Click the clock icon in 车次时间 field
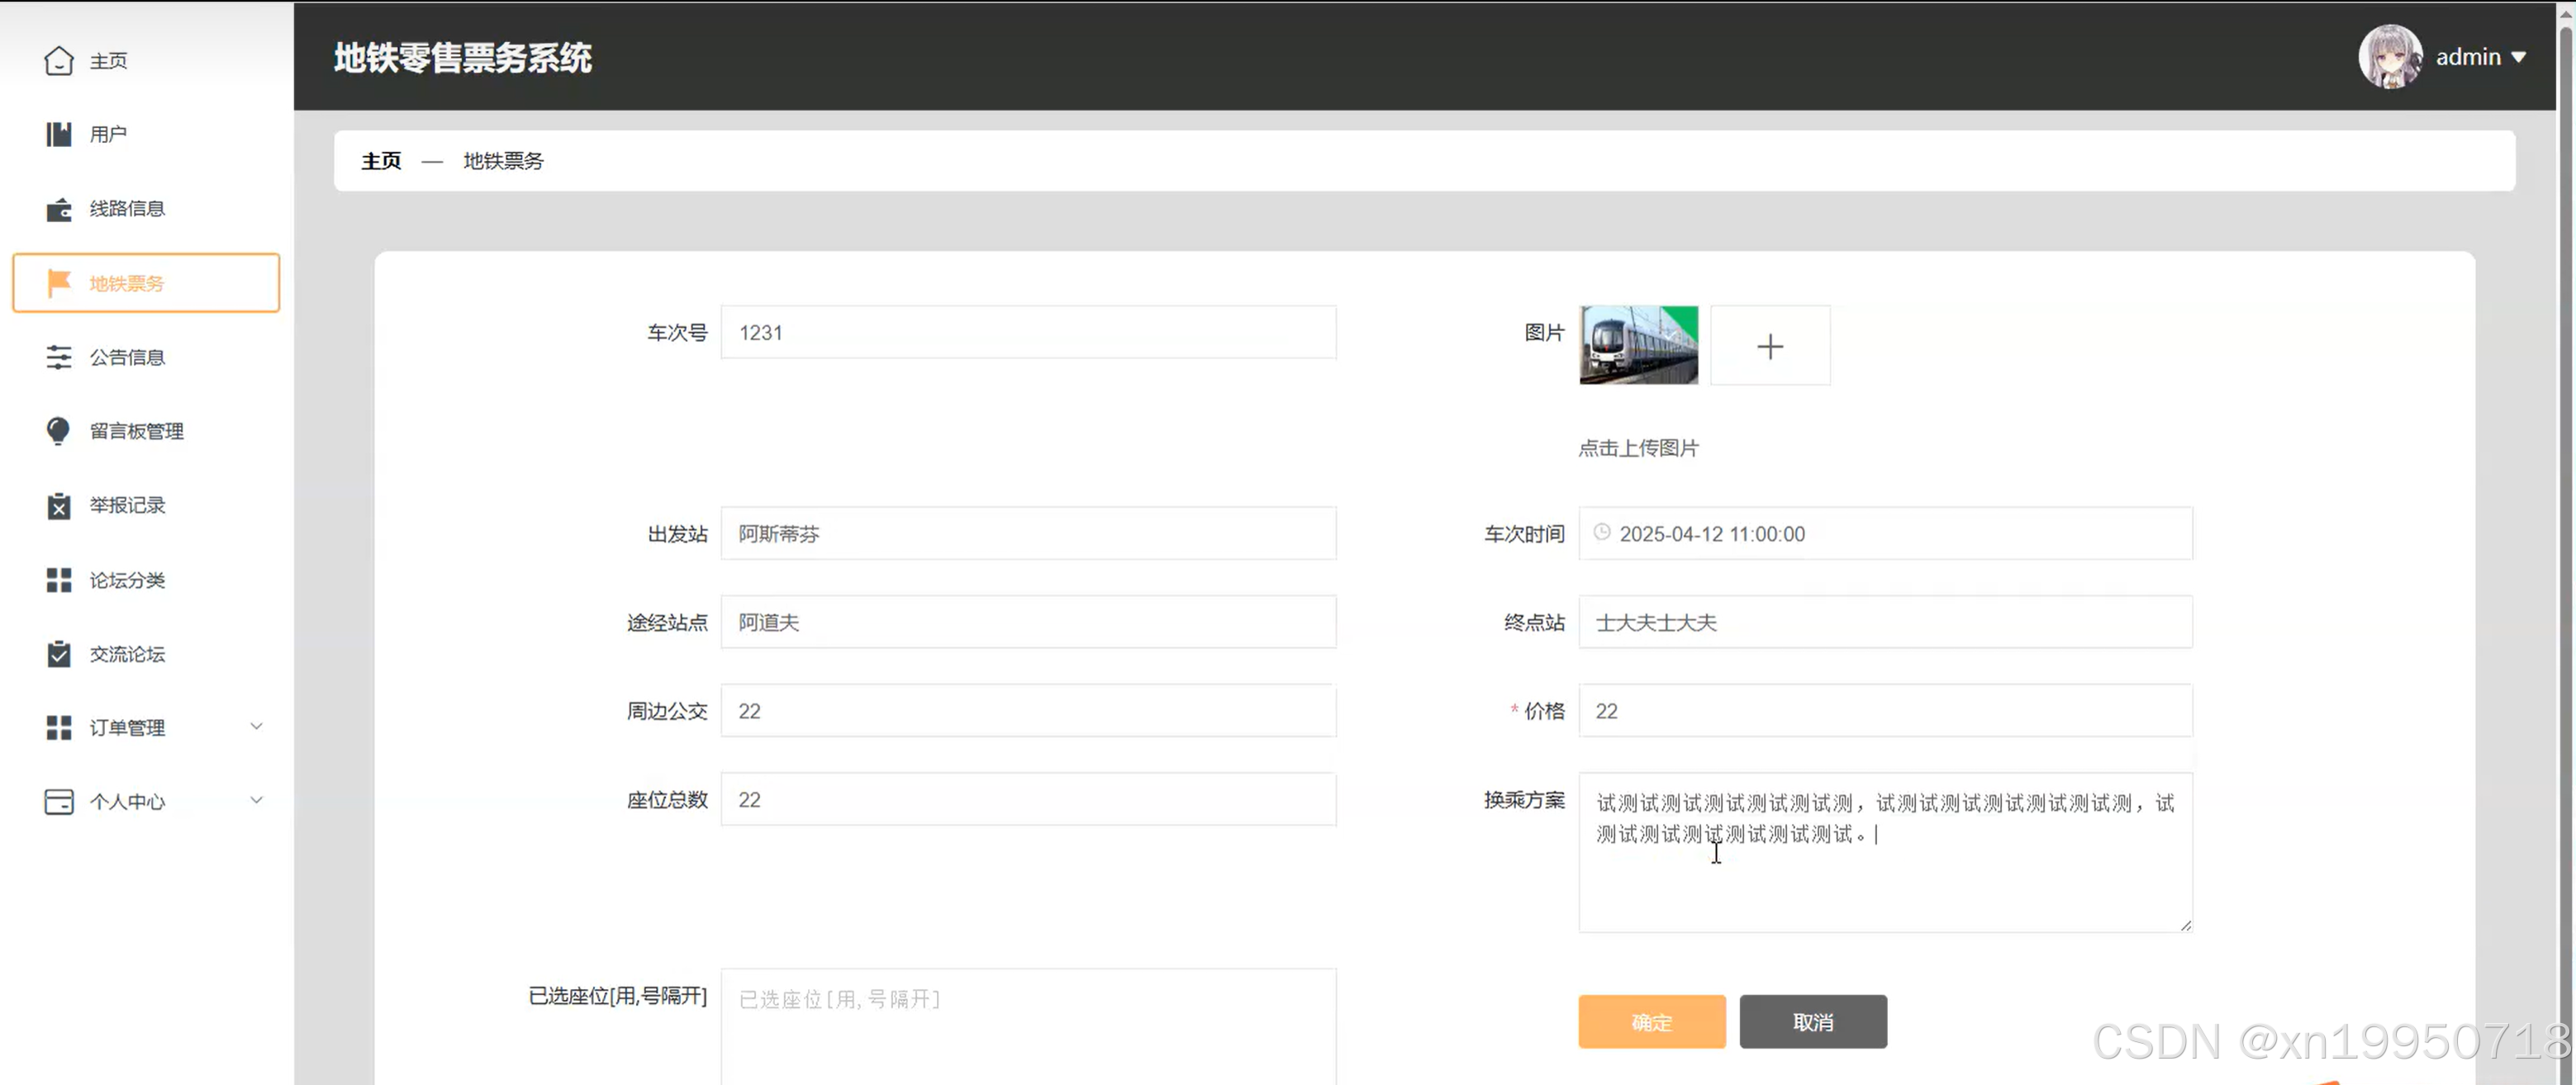This screenshot has width=2576, height=1085. [x=1601, y=533]
